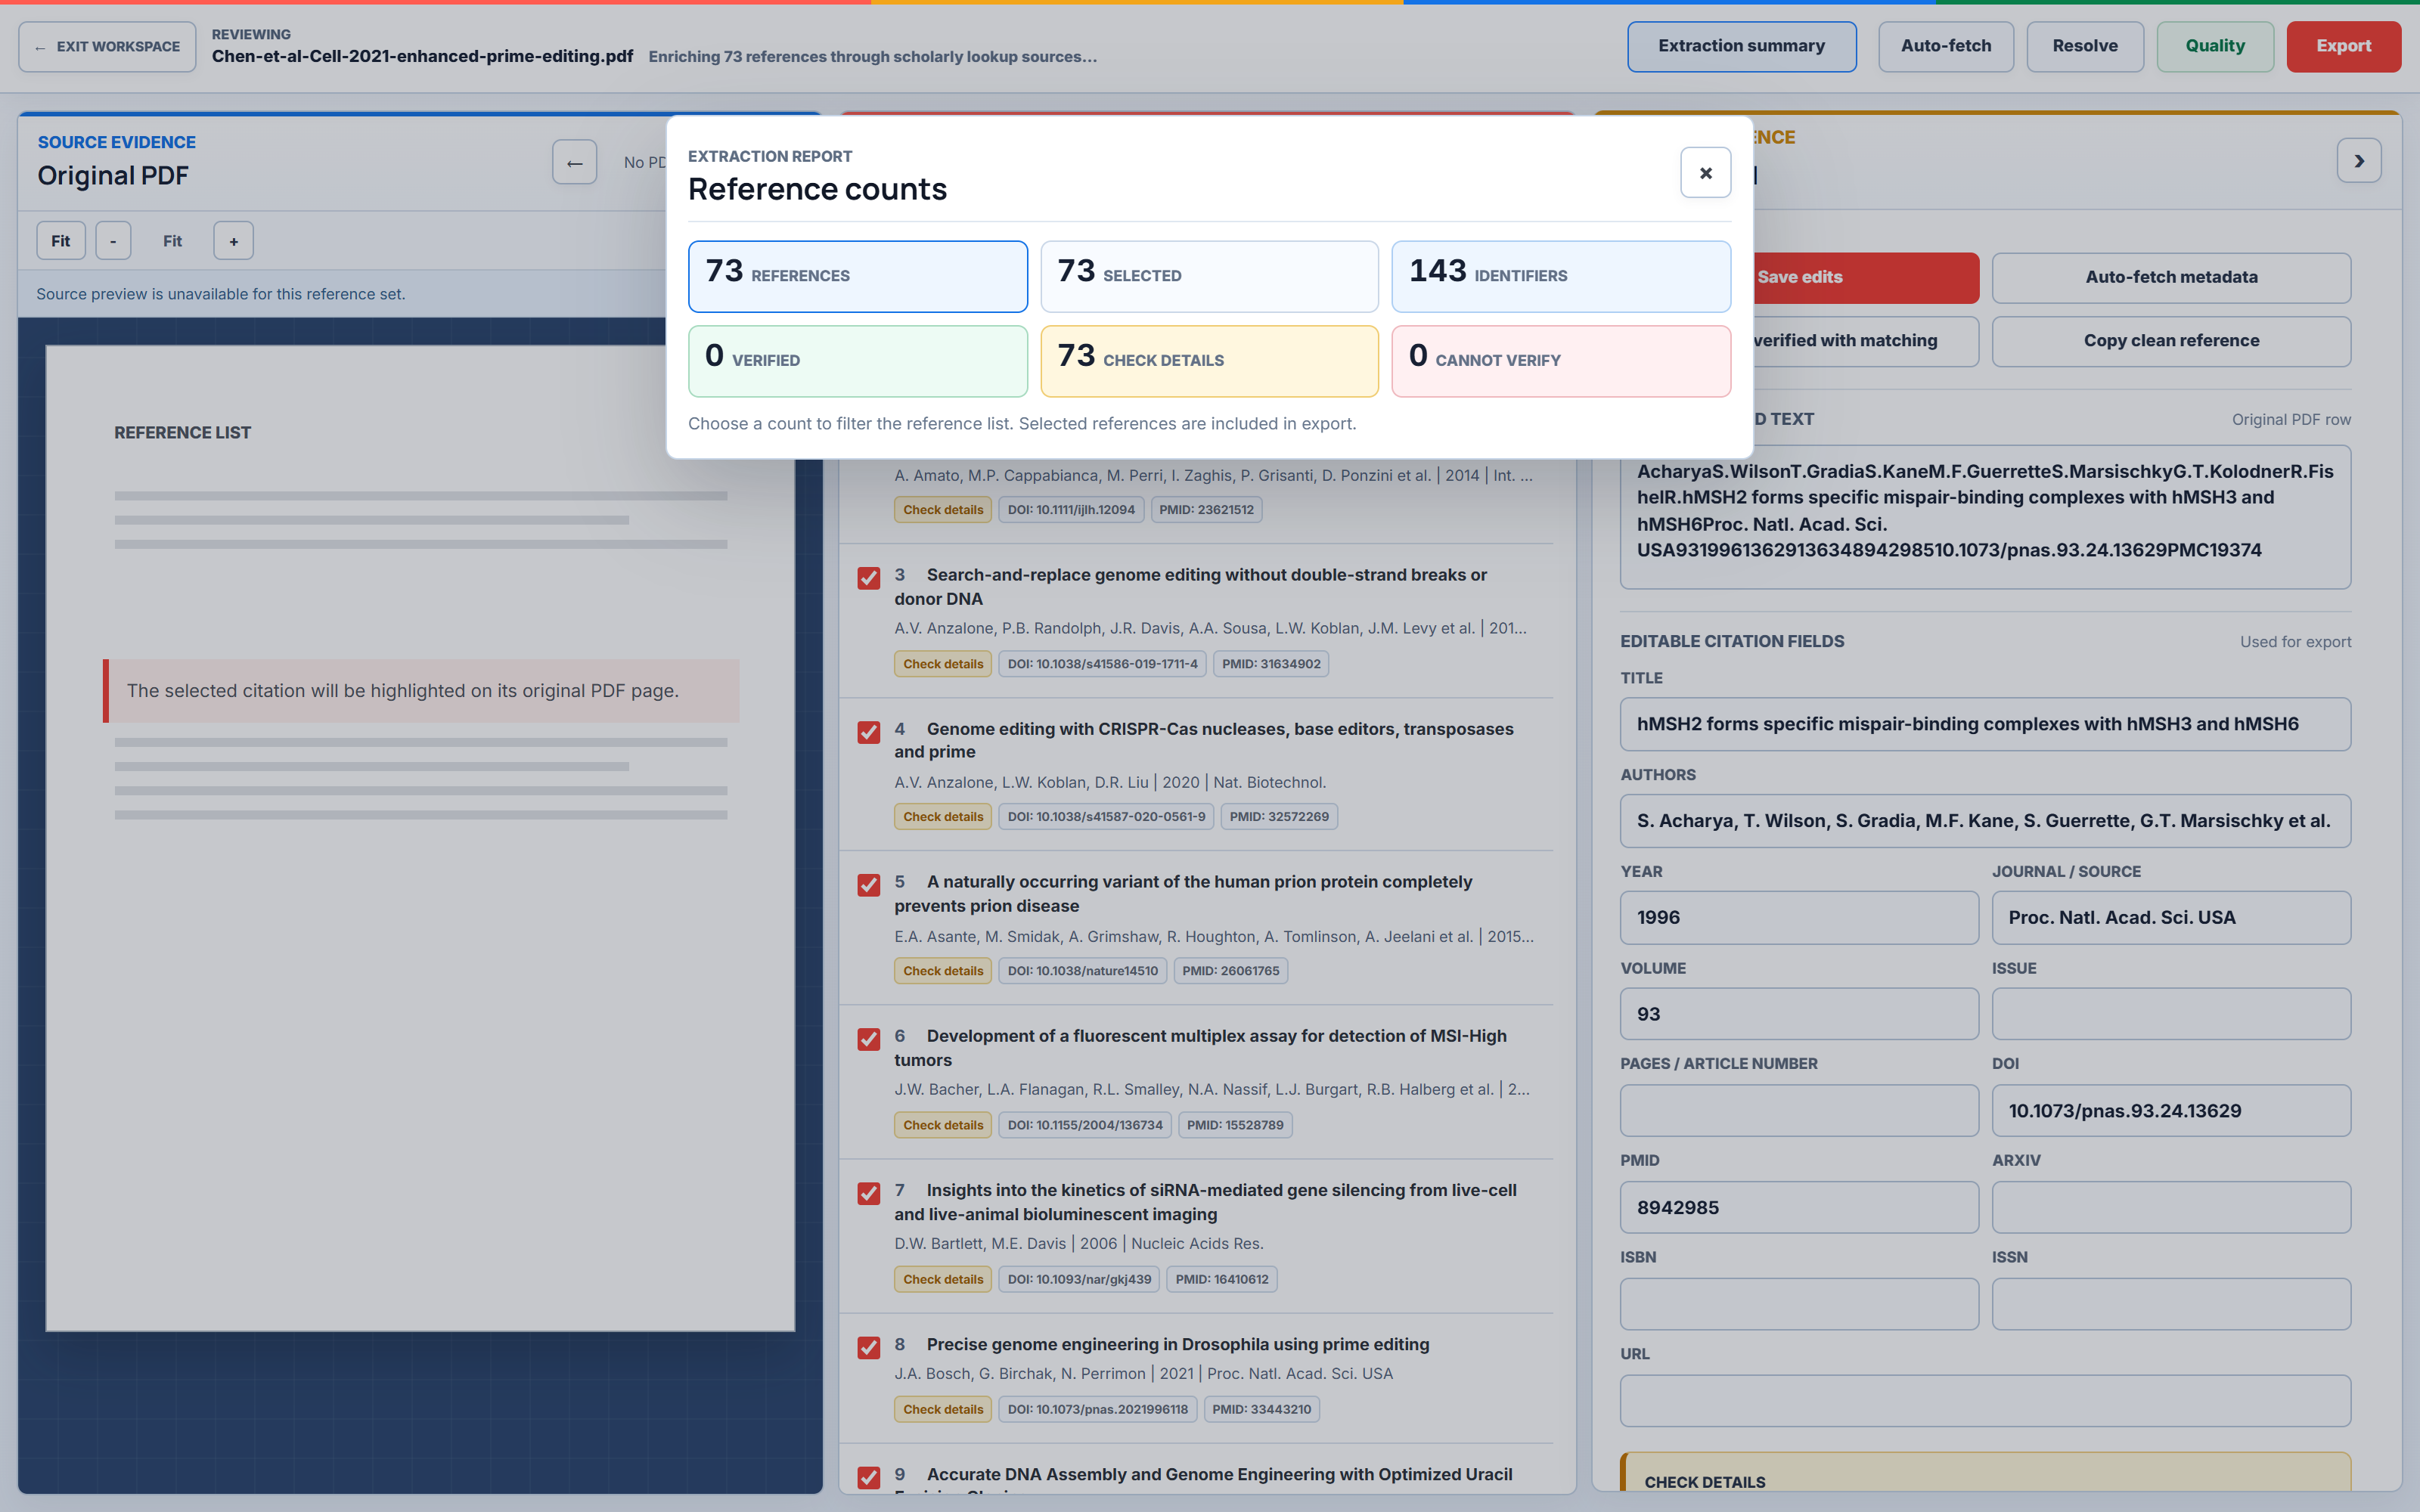Zoom in PDF with the plus button
The width and height of the screenshot is (2420, 1512).
tap(233, 241)
